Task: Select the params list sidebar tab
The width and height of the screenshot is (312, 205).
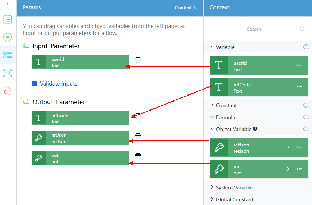Action: pos(7,55)
